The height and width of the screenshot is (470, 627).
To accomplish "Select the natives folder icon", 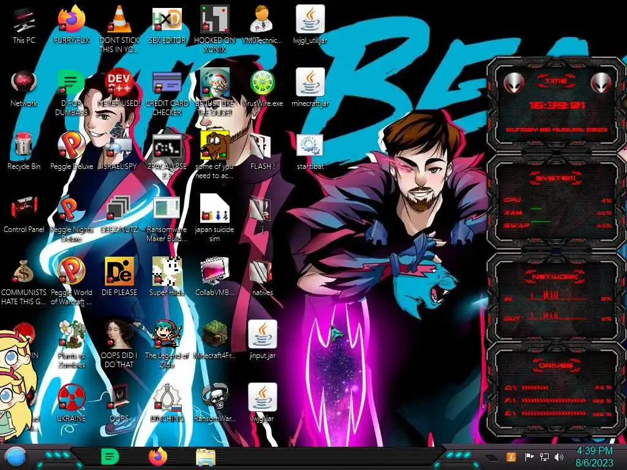I will point(262,277).
